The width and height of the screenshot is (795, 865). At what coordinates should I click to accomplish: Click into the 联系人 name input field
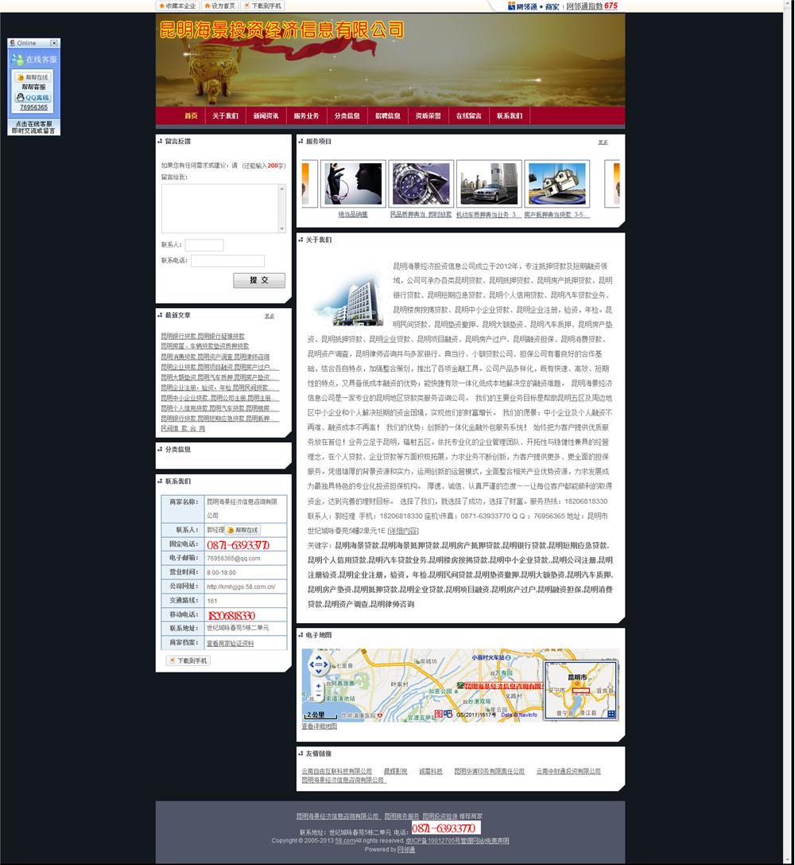pyautogui.click(x=204, y=245)
